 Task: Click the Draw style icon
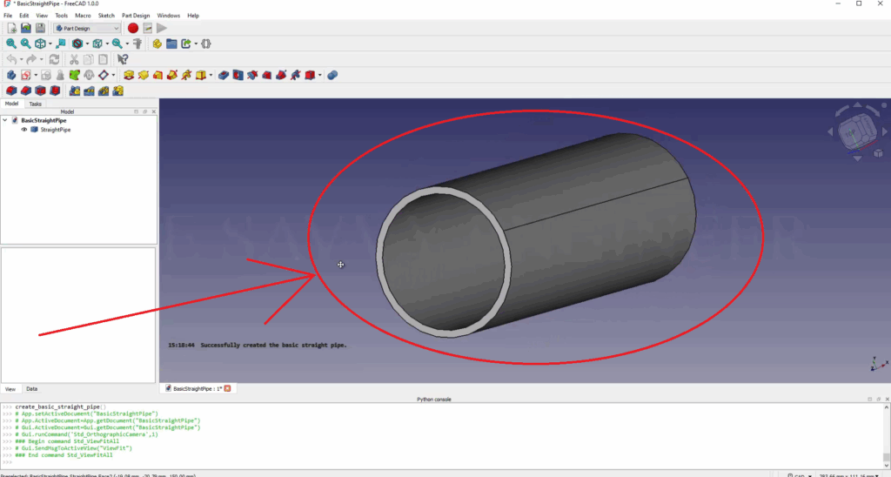(x=77, y=44)
